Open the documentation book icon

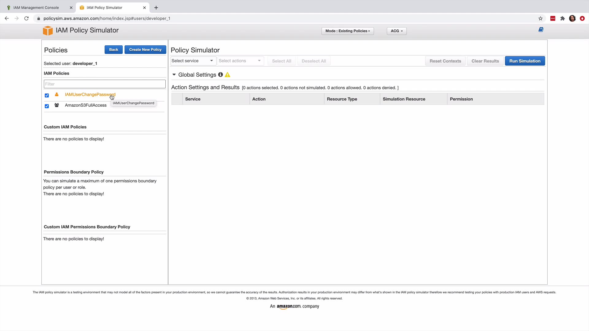[541, 30]
